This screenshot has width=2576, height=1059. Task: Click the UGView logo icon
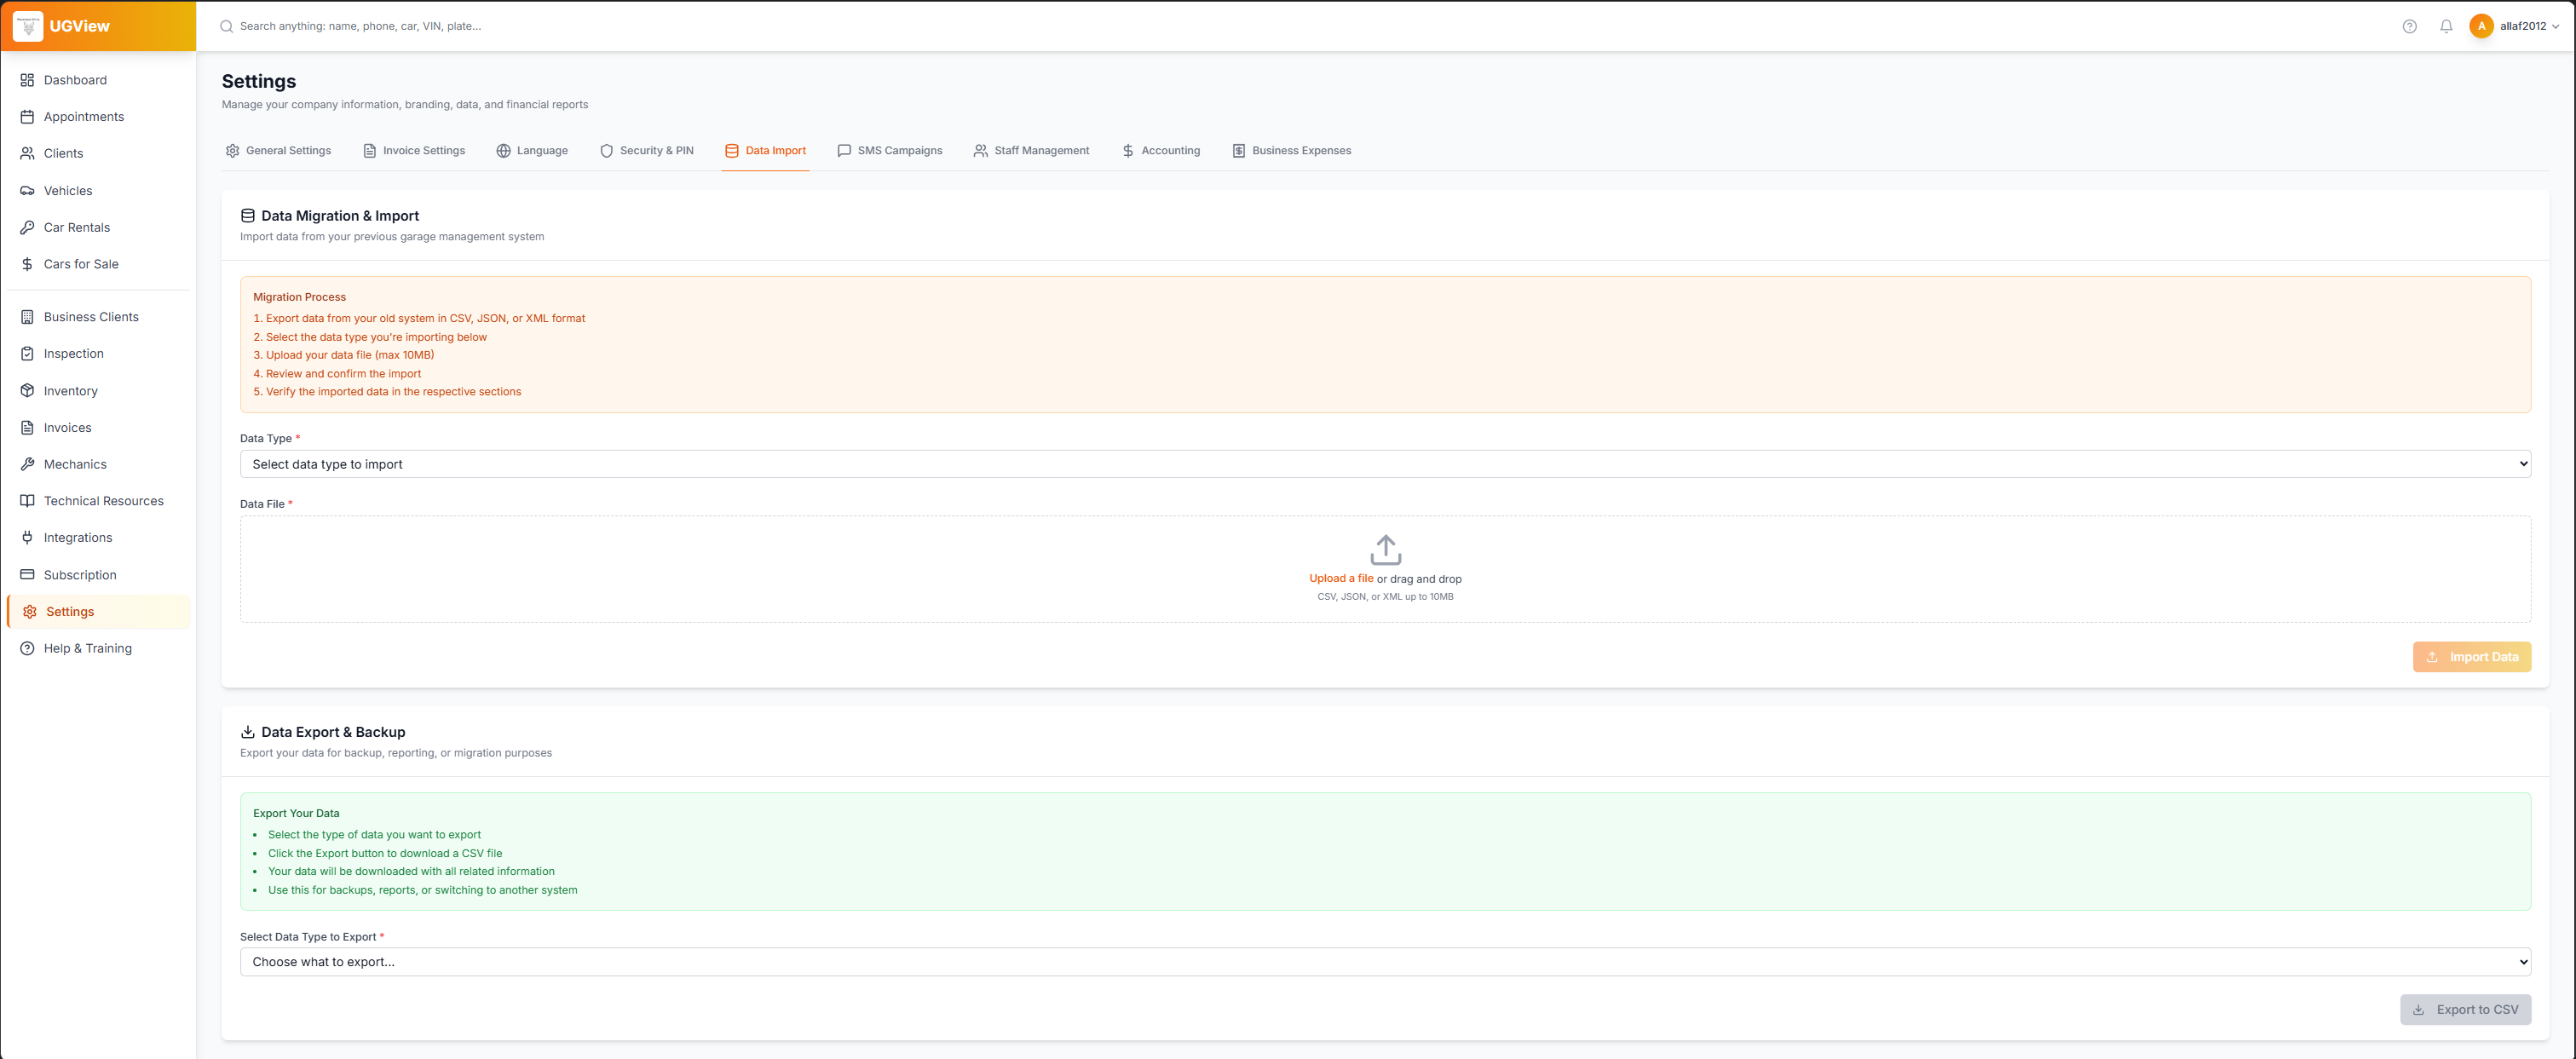[28, 26]
